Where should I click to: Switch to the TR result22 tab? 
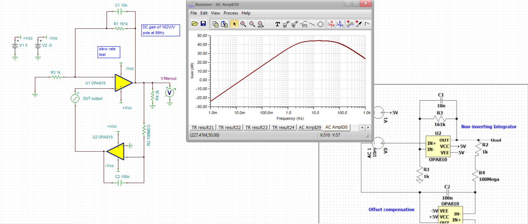[230, 127]
